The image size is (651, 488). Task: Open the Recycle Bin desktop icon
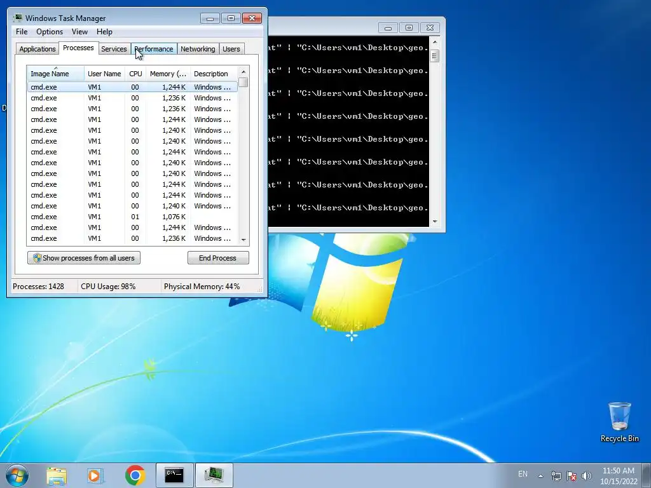(x=619, y=422)
